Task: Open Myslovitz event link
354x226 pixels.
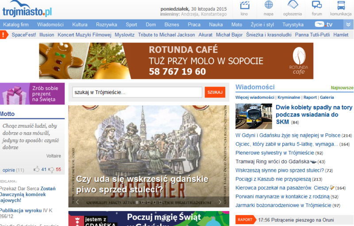Action: (125, 35)
